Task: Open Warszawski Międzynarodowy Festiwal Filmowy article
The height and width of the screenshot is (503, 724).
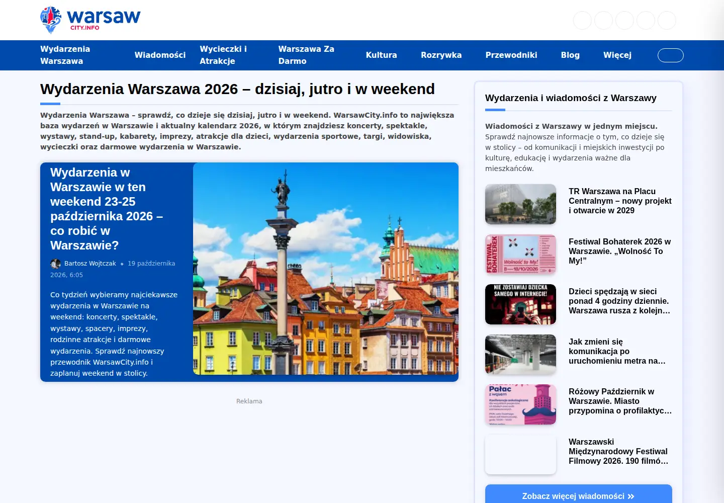Action: (619, 451)
